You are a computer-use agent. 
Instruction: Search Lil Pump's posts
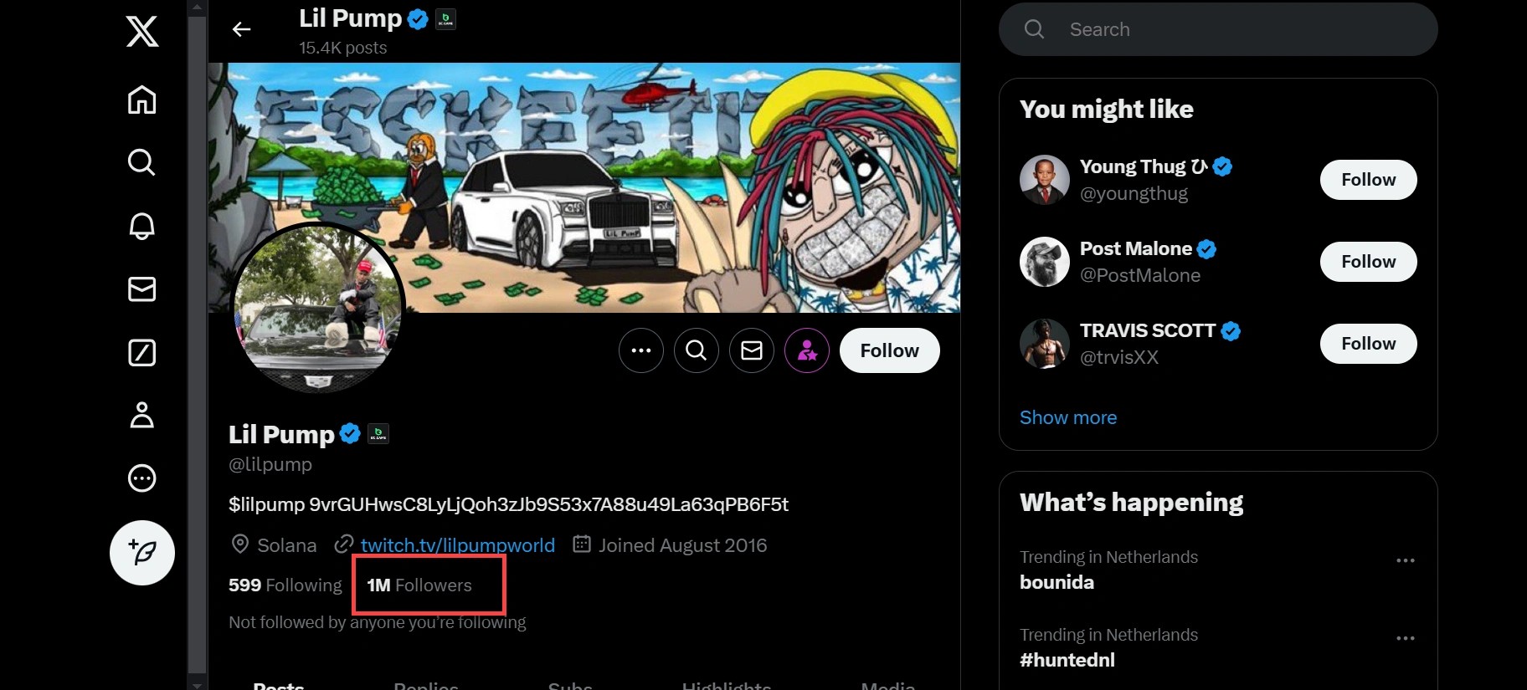696,350
